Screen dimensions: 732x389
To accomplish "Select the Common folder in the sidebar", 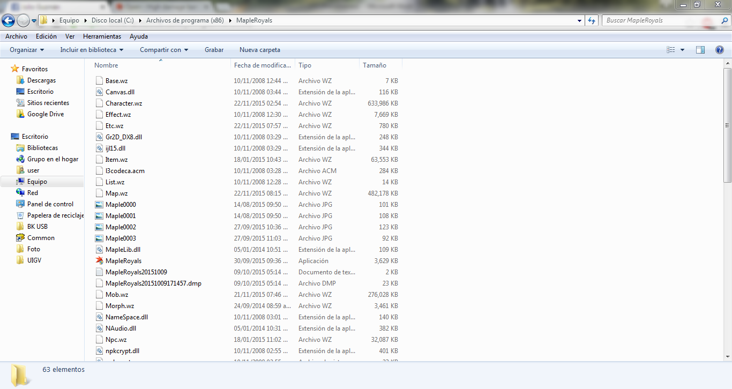I will click(x=41, y=238).
